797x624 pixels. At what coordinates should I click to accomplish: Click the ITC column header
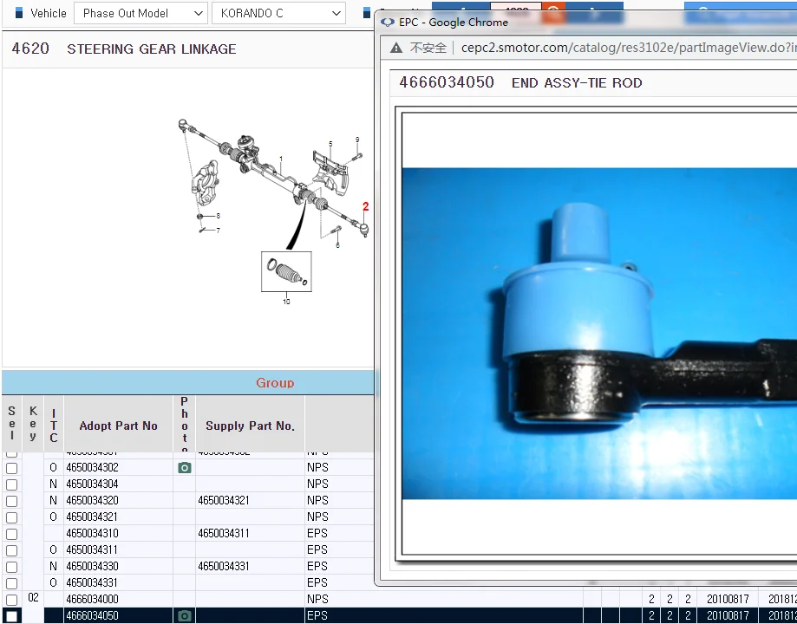[x=54, y=426]
